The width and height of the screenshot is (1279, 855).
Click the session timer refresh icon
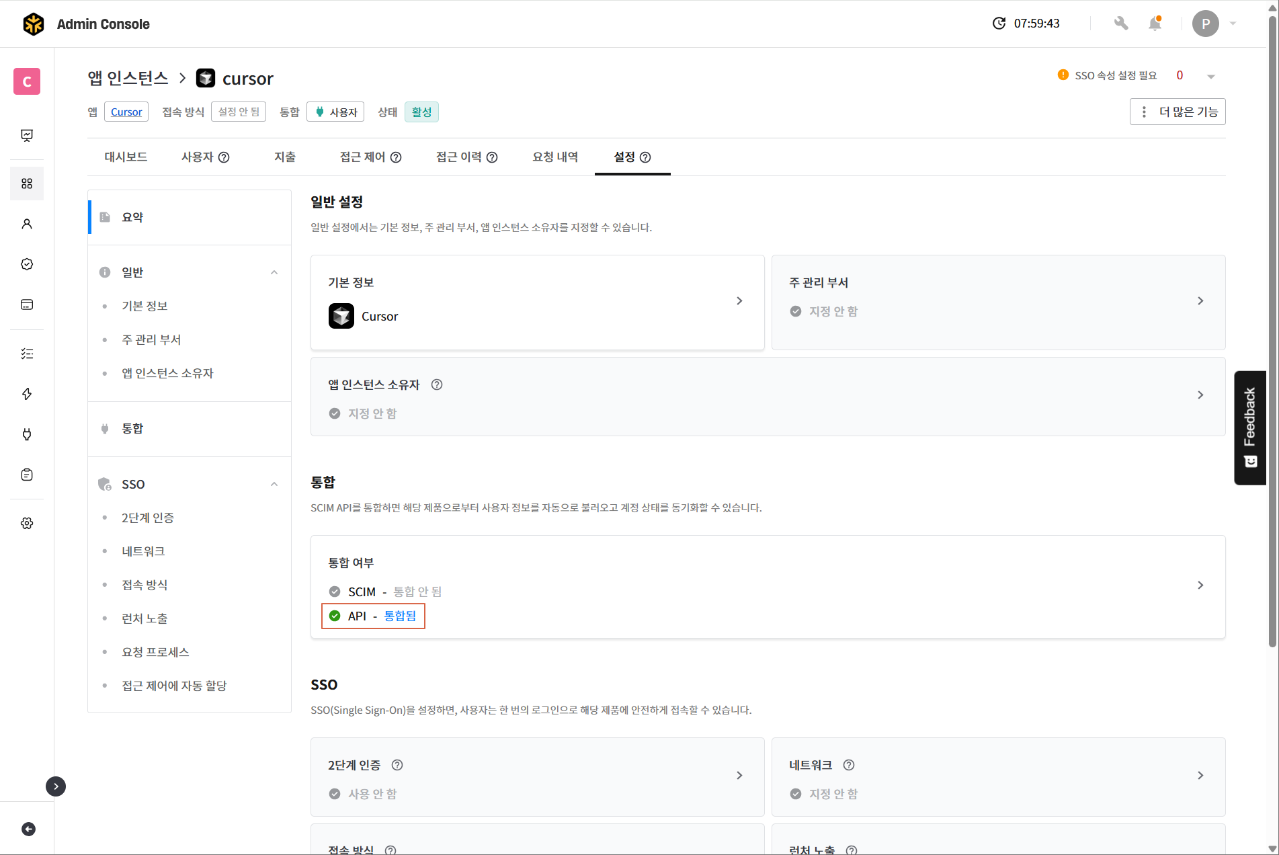coord(999,24)
